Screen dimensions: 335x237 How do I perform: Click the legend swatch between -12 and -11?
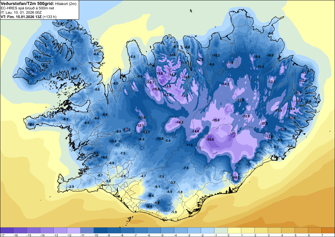pyautogui.click(x=74, y=230)
